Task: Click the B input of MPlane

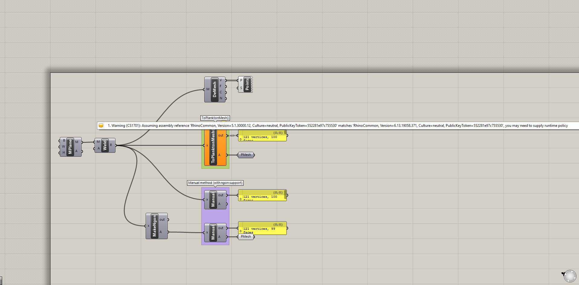Action: (x=64, y=141)
